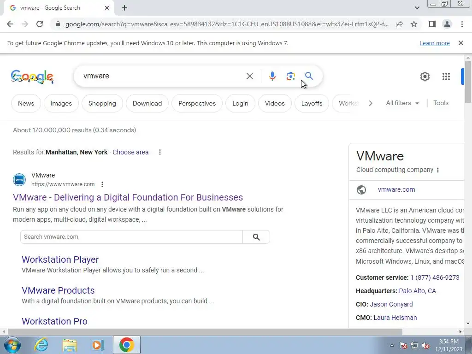Image resolution: width=472 pixels, height=354 pixels.
Task: Start voice search with microphone icon
Action: tap(272, 76)
